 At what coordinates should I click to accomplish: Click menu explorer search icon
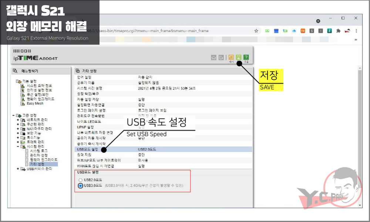click(15, 71)
